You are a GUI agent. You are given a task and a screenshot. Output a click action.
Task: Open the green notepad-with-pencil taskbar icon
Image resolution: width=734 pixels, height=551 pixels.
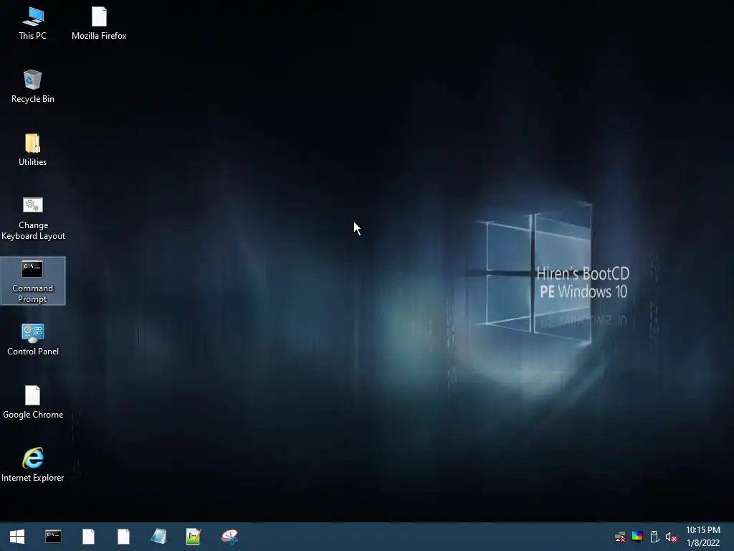[x=194, y=537]
